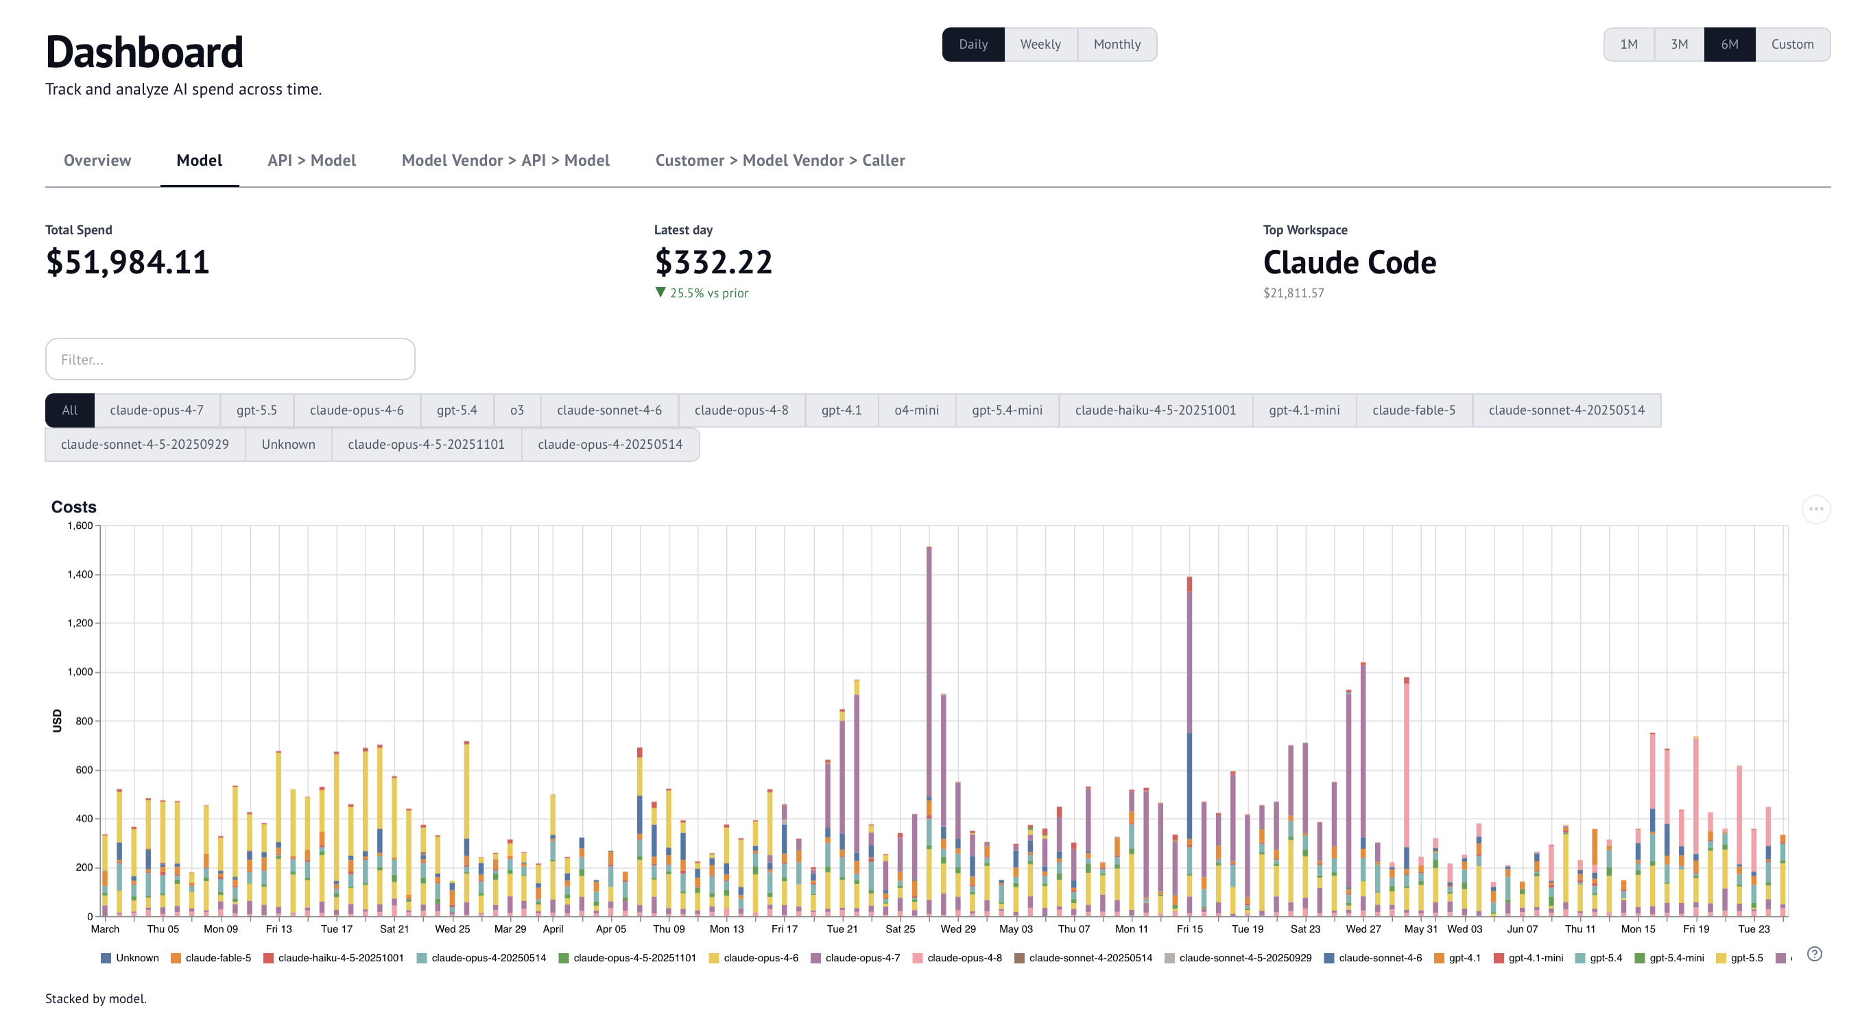
Task: Filter by gpt-5.5 chip
Action: click(257, 410)
